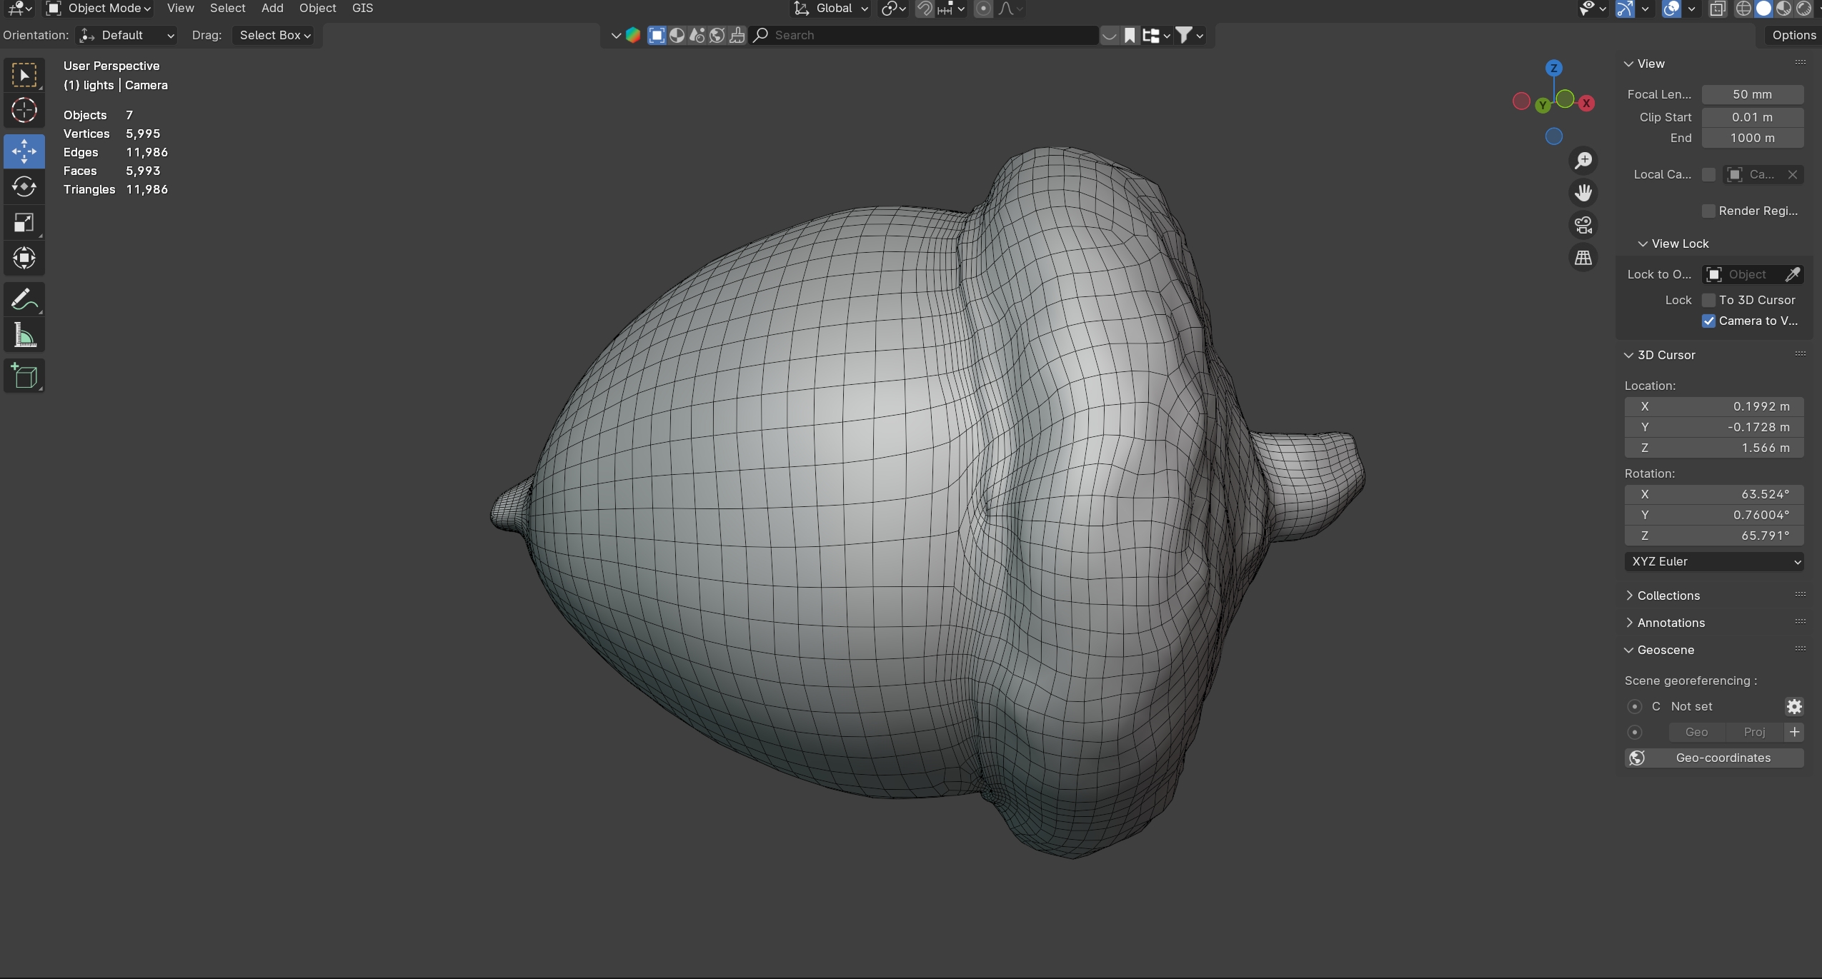Screen dimensions: 1822x979
Task: Switch to orthographic grid view icon
Action: [1583, 258]
